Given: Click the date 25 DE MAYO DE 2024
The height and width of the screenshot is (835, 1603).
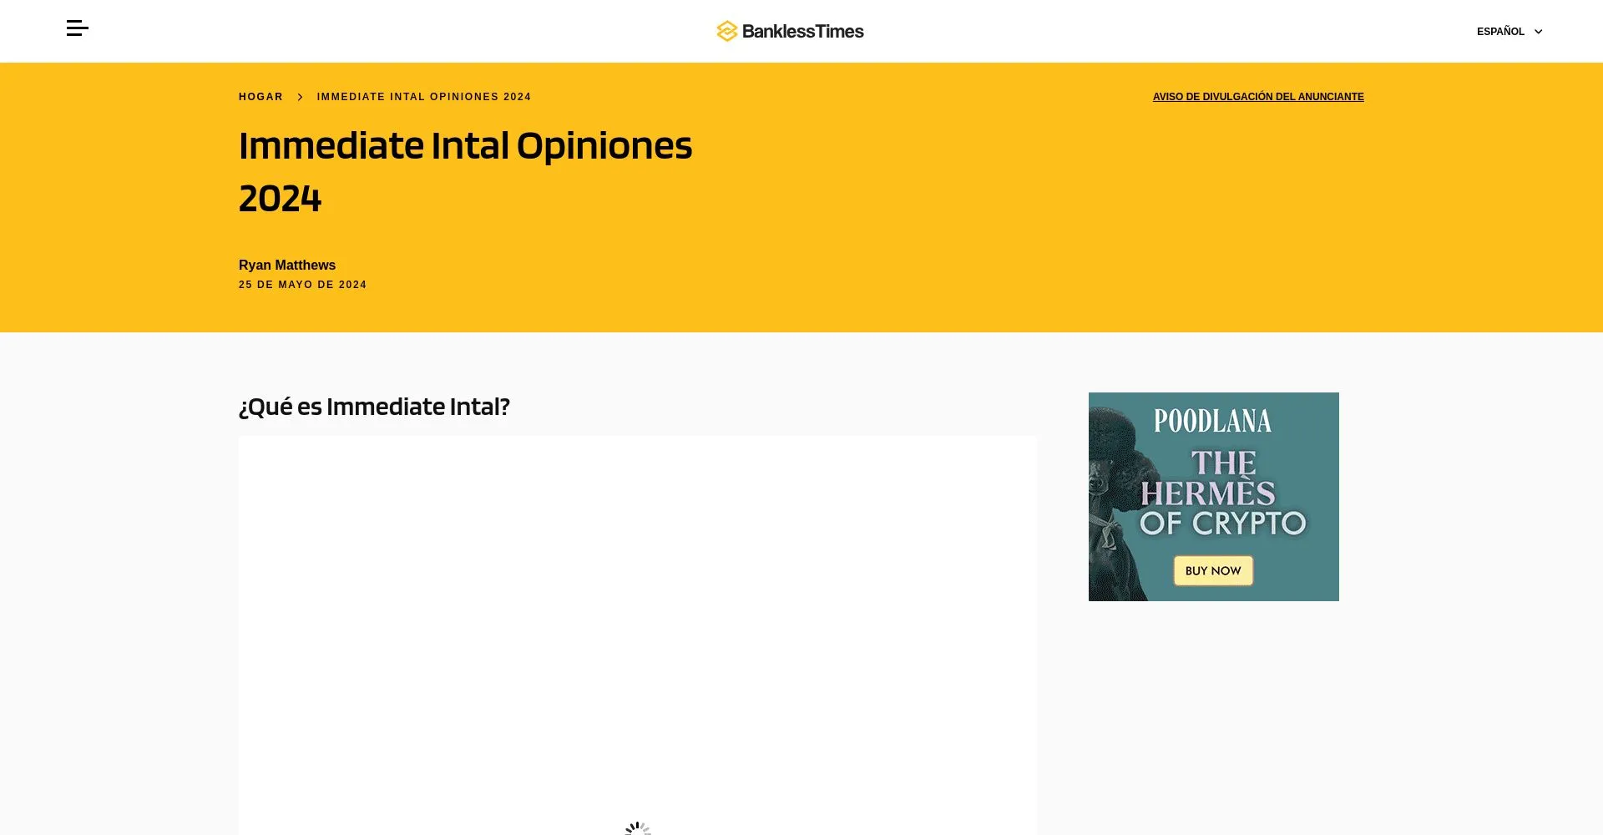Looking at the screenshot, I should click(302, 285).
